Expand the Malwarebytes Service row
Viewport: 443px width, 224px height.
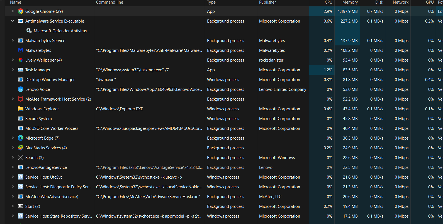tap(13, 40)
